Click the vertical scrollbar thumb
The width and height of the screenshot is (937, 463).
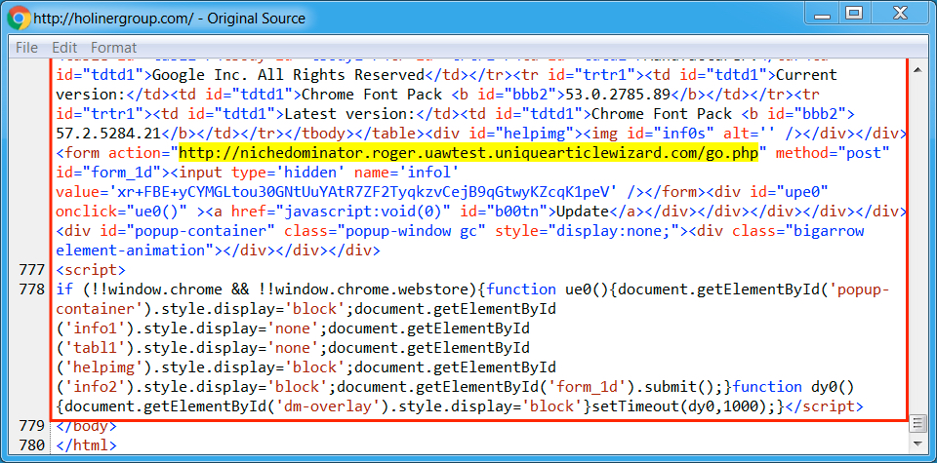pos(917,424)
